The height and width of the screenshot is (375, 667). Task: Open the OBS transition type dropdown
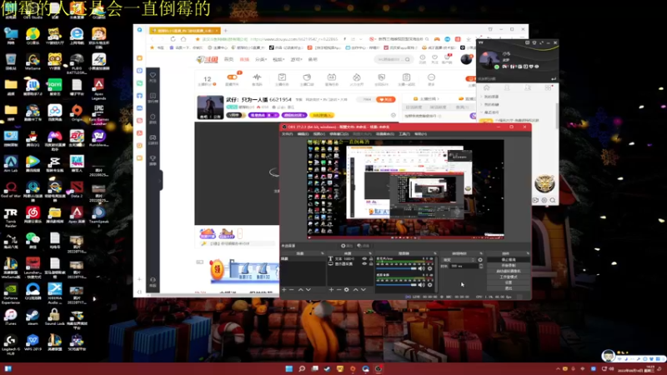(x=459, y=260)
